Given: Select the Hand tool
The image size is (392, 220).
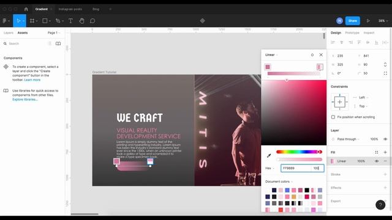Looking at the screenshot, I should (x=81, y=21).
